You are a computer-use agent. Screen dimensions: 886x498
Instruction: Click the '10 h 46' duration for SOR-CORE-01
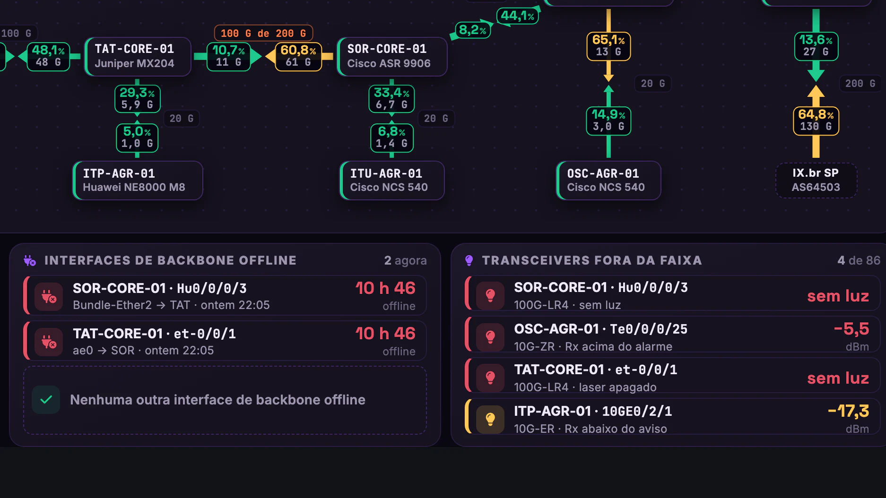(x=385, y=288)
